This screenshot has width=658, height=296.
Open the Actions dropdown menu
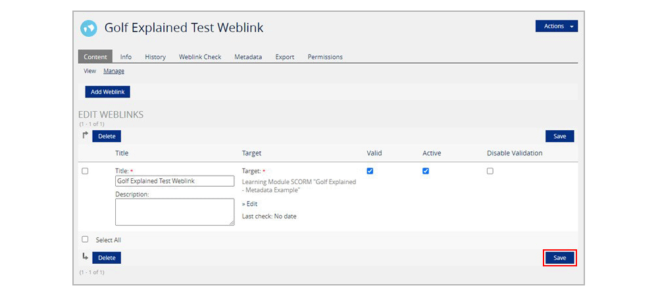557,26
